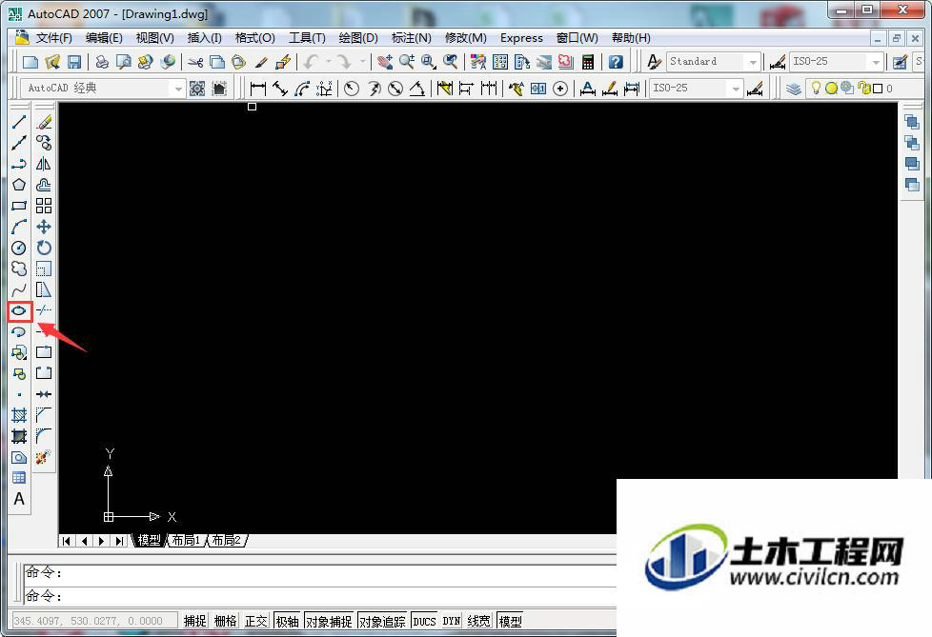Image resolution: width=932 pixels, height=637 pixels.
Task: Toggle 对象捕捉 object snap
Action: click(329, 621)
